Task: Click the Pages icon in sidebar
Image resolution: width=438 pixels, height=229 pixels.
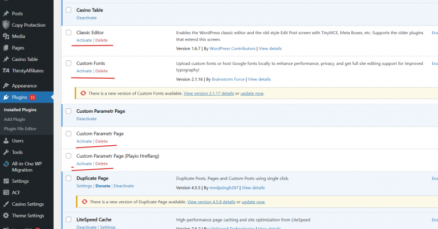Action: tap(6, 48)
